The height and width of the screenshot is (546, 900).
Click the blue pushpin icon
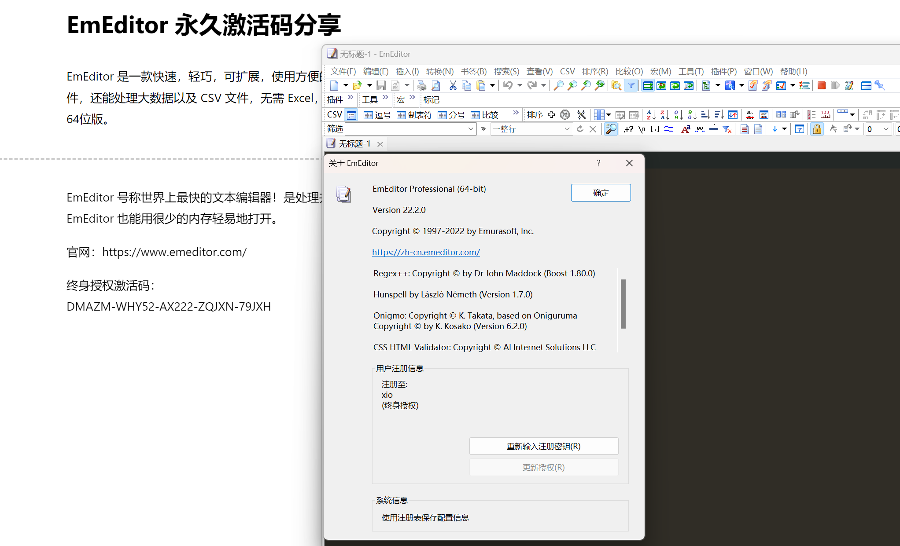(x=880, y=85)
